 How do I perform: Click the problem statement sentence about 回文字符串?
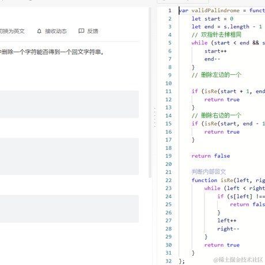(x=52, y=52)
